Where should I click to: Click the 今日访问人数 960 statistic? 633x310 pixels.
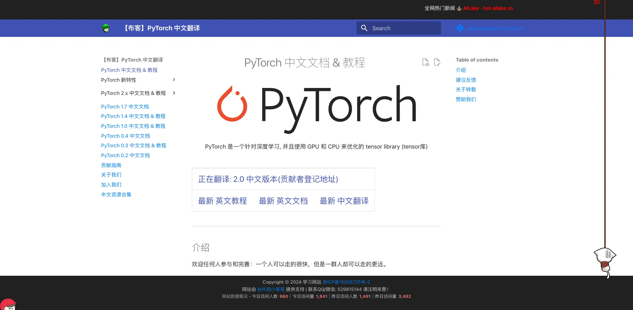click(270, 296)
